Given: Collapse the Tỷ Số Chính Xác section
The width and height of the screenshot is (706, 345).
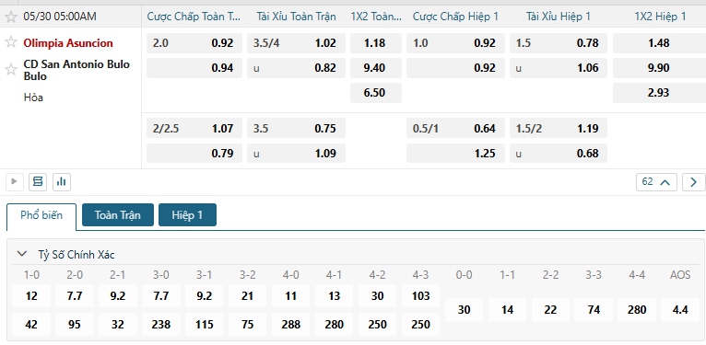Looking at the screenshot, I should coord(21,254).
